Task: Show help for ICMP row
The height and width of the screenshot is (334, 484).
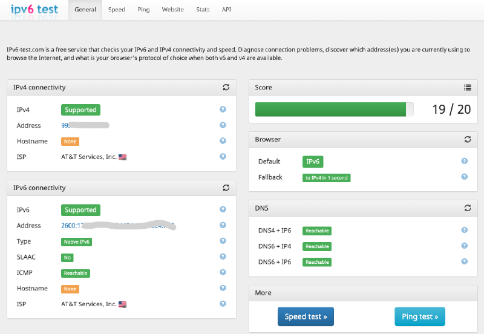Action: [223, 272]
